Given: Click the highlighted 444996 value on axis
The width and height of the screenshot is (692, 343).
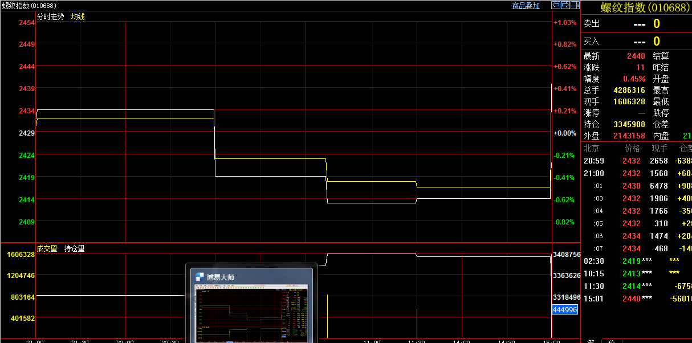Looking at the screenshot, I should click(565, 309).
